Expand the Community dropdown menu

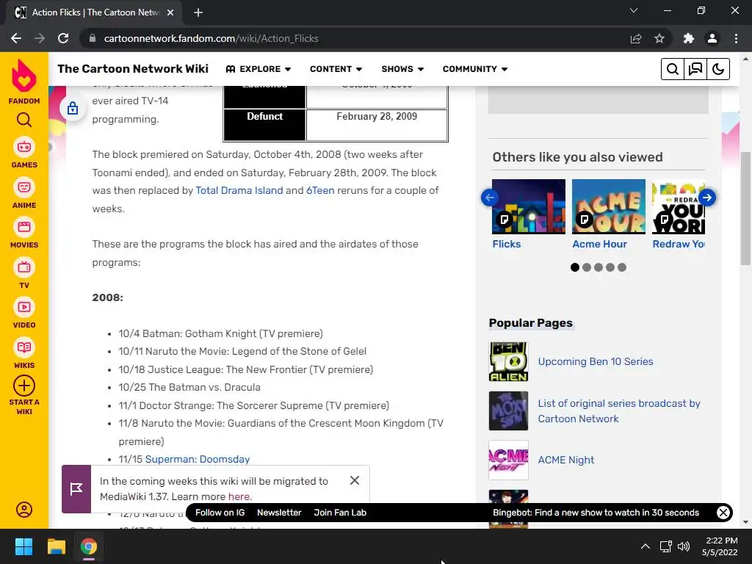pos(475,69)
